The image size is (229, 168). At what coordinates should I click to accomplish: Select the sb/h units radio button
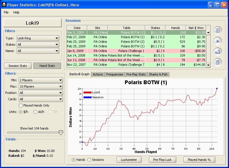click(35, 112)
